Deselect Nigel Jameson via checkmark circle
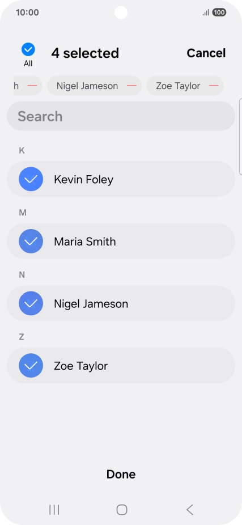Viewport: 242px width, 525px height. 31,303
